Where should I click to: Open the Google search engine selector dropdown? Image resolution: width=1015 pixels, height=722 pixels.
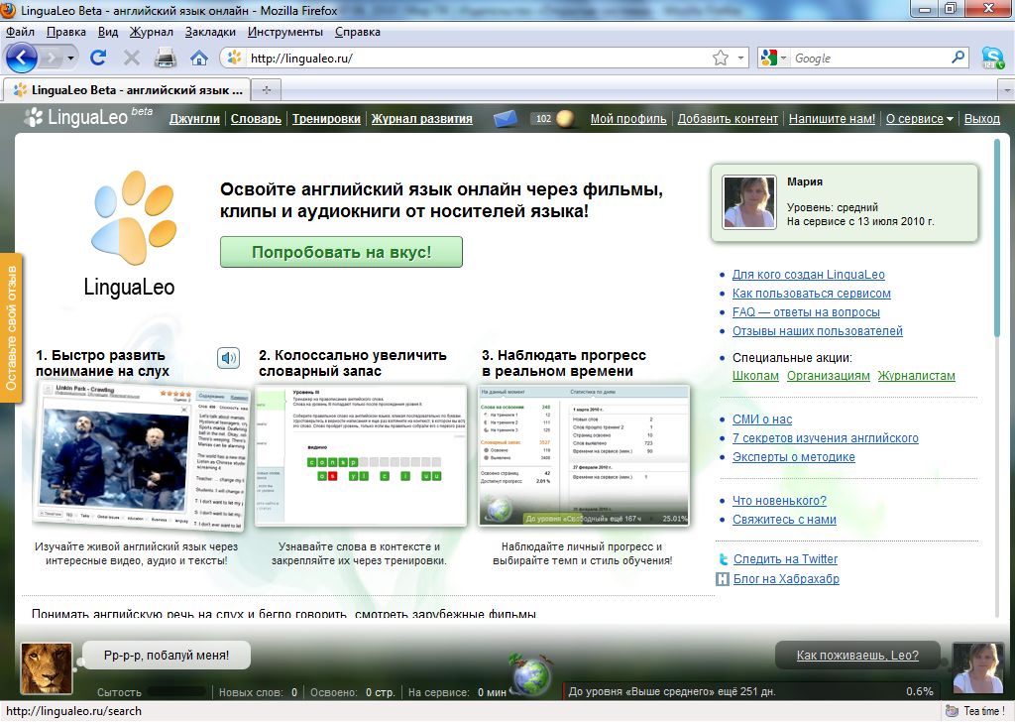[x=771, y=59]
